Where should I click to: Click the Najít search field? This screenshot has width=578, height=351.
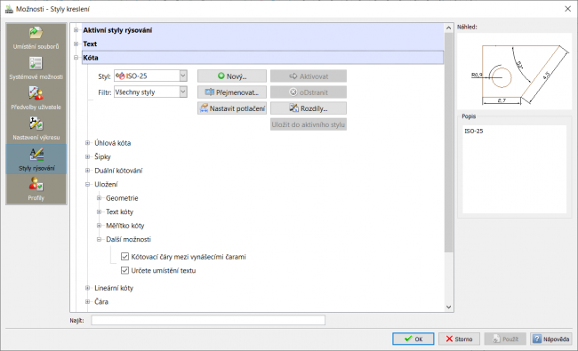208,320
